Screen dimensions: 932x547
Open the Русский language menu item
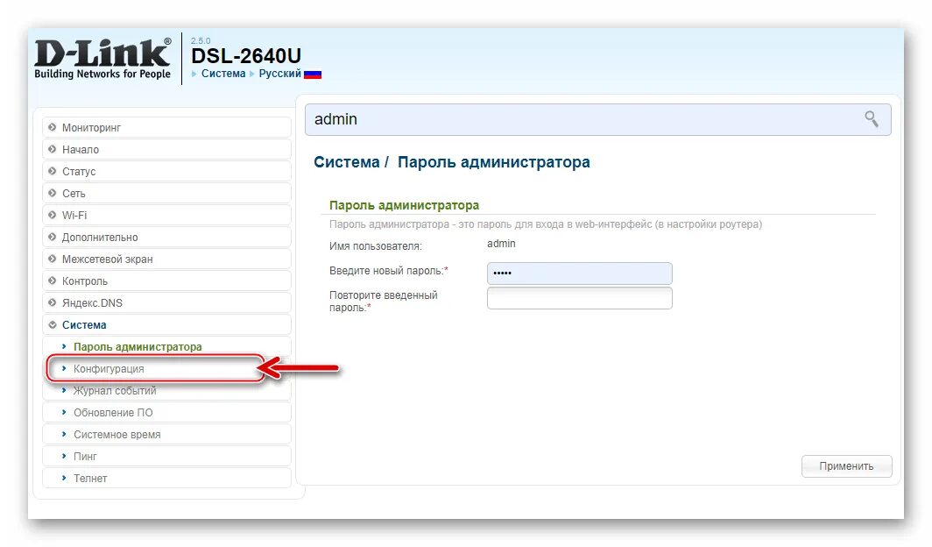pyautogui.click(x=279, y=74)
